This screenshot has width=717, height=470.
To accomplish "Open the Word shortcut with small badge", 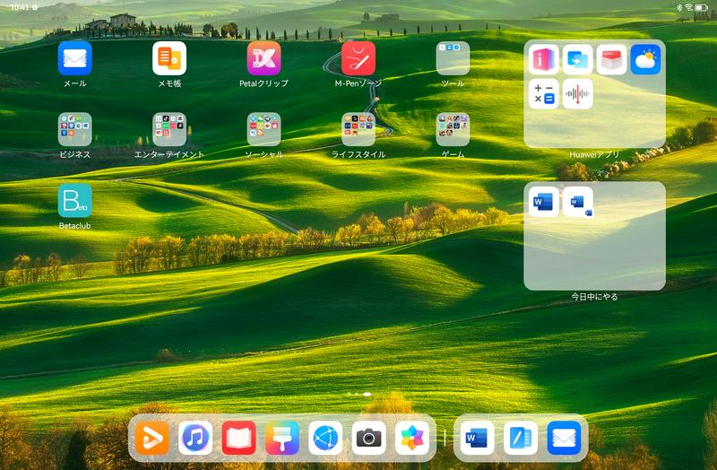I will tap(577, 201).
